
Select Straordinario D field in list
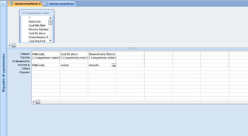(x=38, y=37)
